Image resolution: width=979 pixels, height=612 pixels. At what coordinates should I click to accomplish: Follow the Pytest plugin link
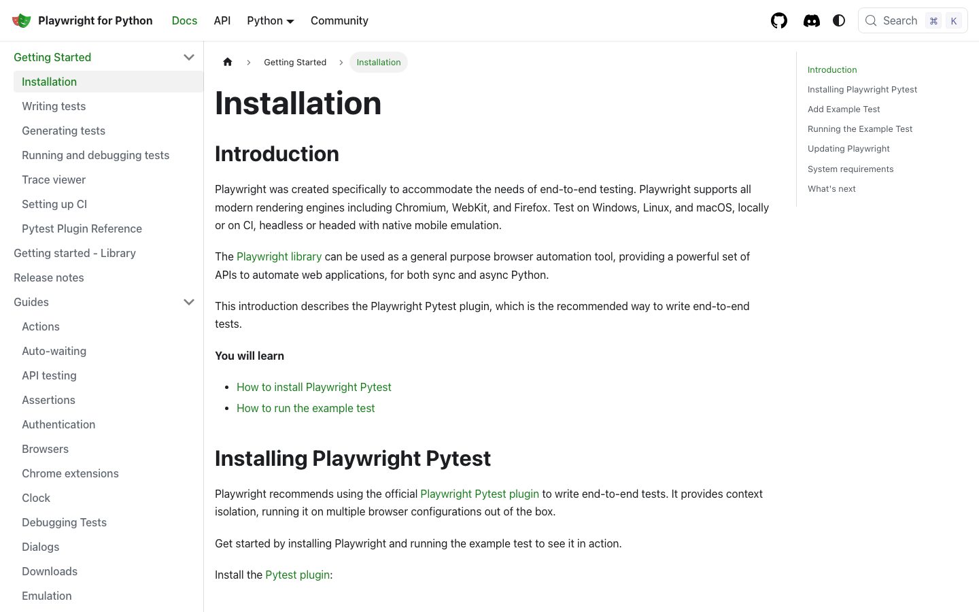click(x=298, y=575)
